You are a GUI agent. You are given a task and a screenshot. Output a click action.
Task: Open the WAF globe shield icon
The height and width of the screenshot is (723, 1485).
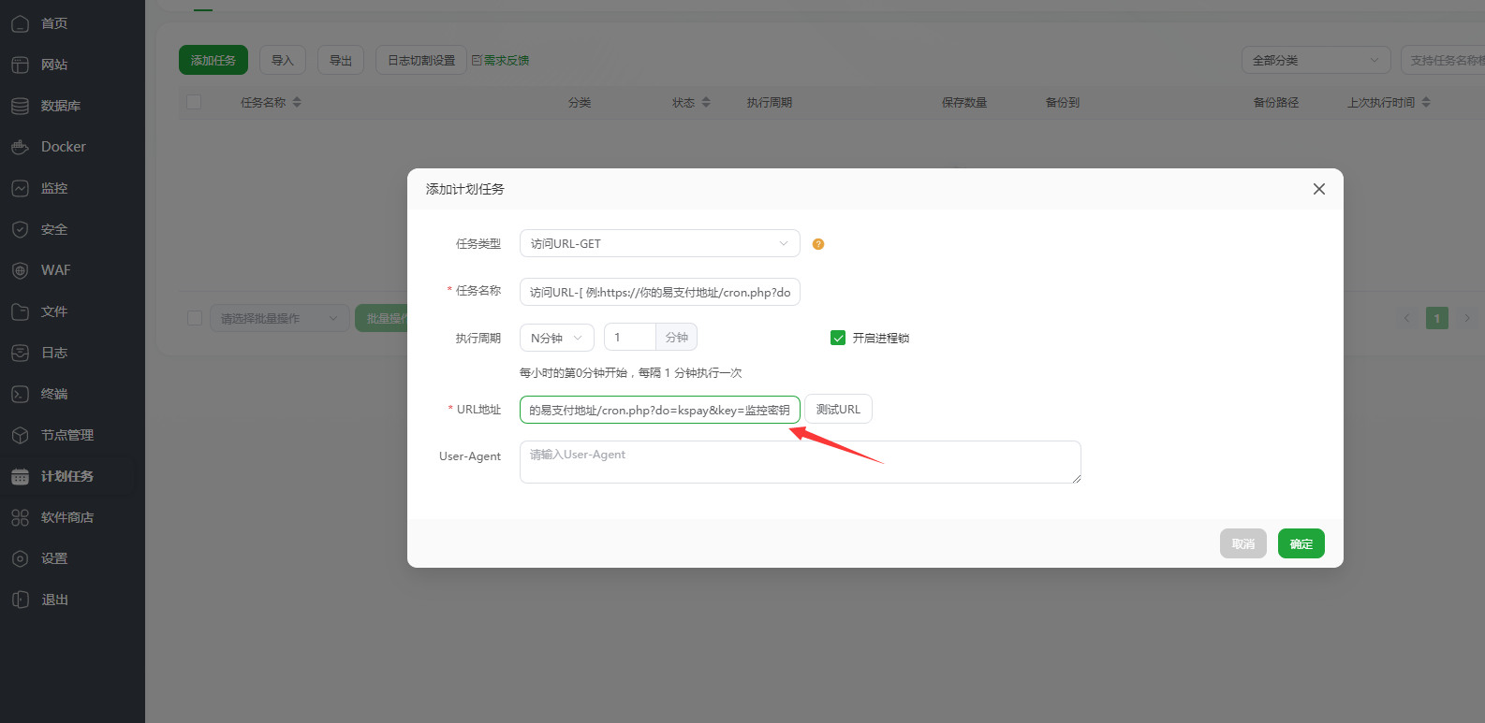pyautogui.click(x=20, y=270)
